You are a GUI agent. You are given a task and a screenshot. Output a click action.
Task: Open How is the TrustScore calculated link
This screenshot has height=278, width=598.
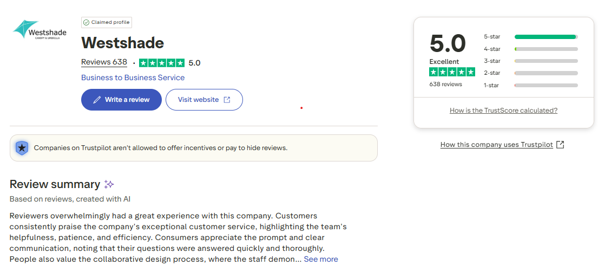(x=503, y=111)
